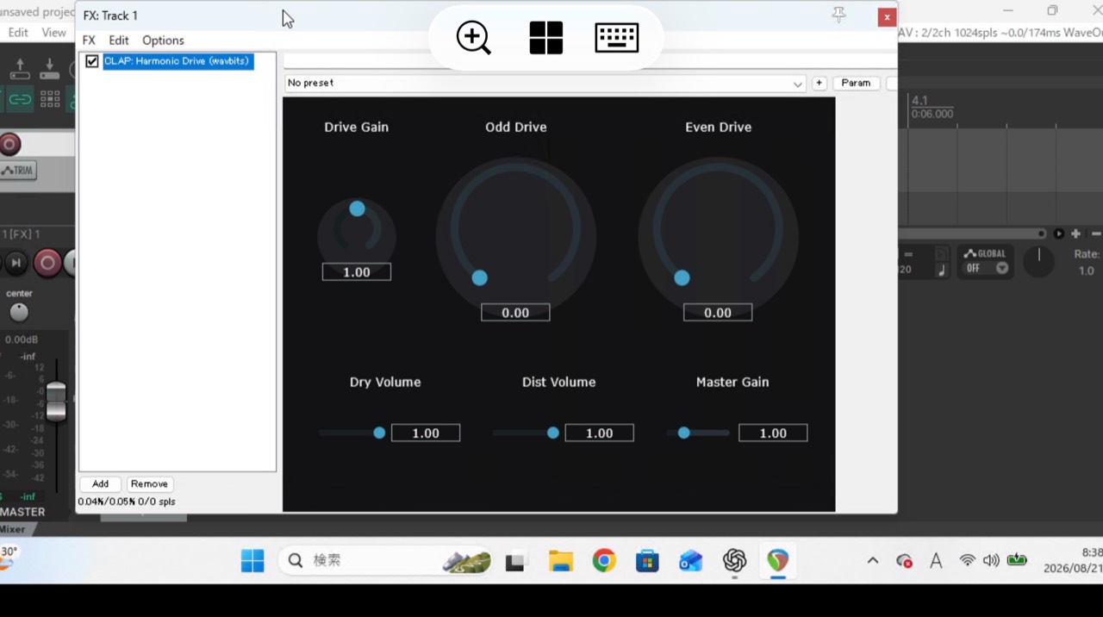Toggle the CLAP: Harmonic Drive plugin checkbox

[x=92, y=61]
